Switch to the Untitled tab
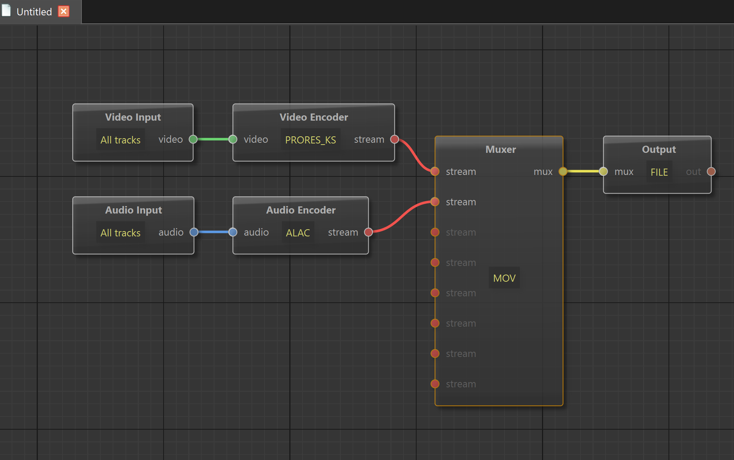Image resolution: width=734 pixels, height=460 pixels. (x=34, y=12)
